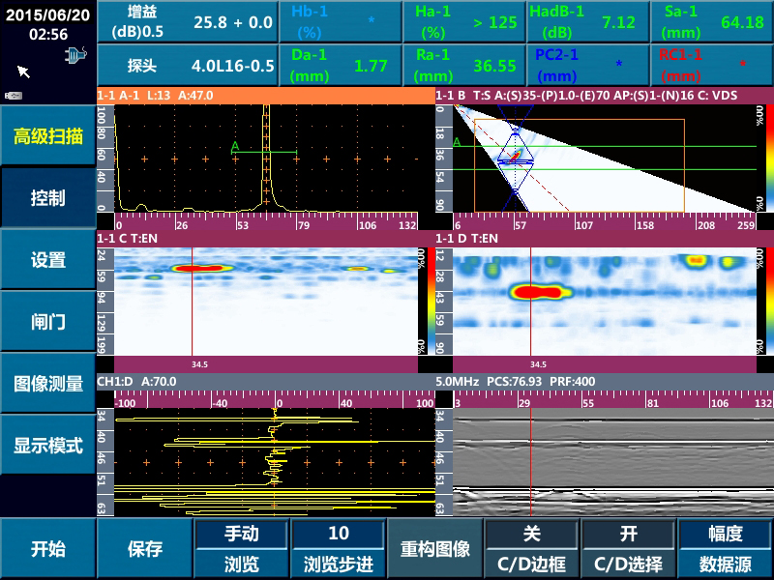
Task: Open the 图像测量 menu
Action: (x=48, y=384)
